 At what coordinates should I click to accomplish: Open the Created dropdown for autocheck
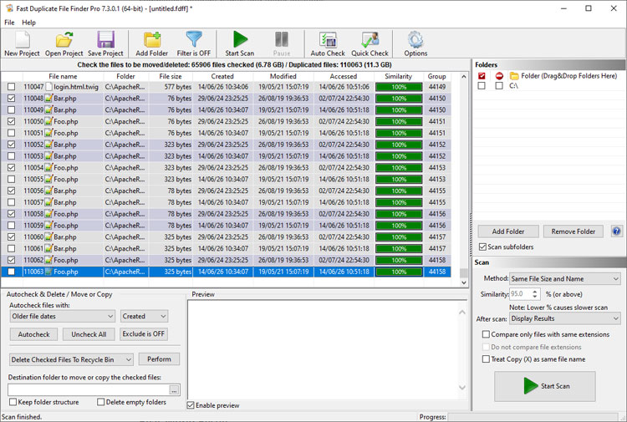pos(144,316)
